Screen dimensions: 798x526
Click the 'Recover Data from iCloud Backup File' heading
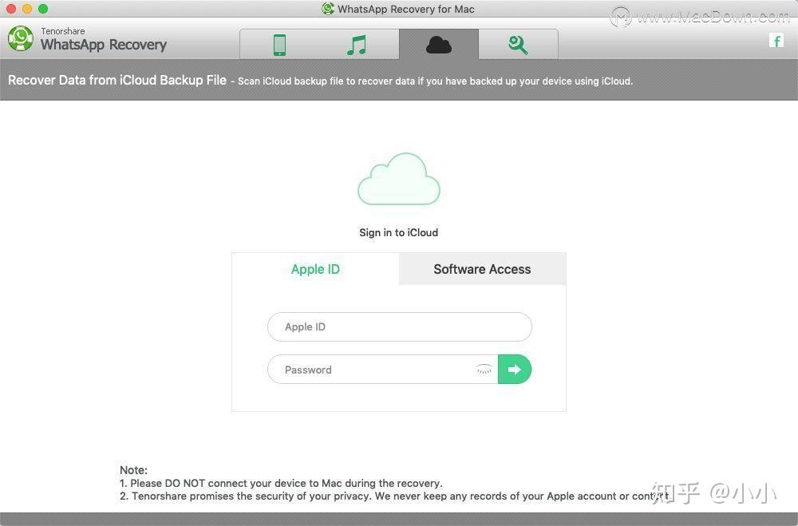coord(117,81)
